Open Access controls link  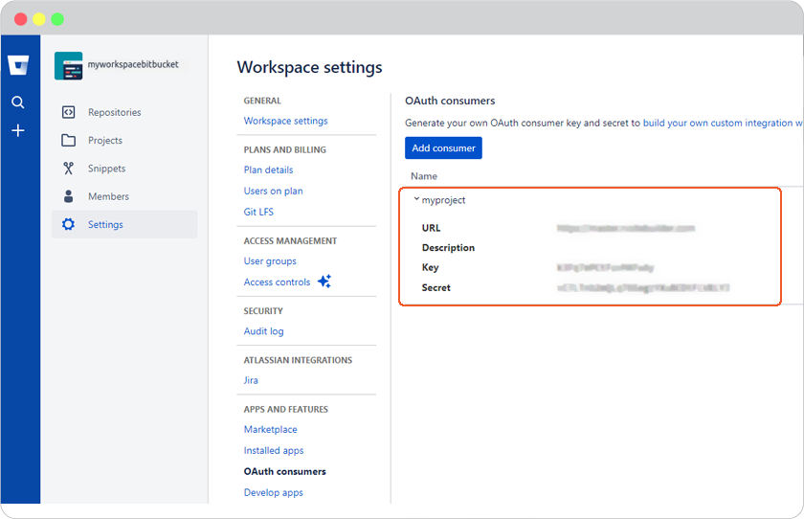(277, 282)
